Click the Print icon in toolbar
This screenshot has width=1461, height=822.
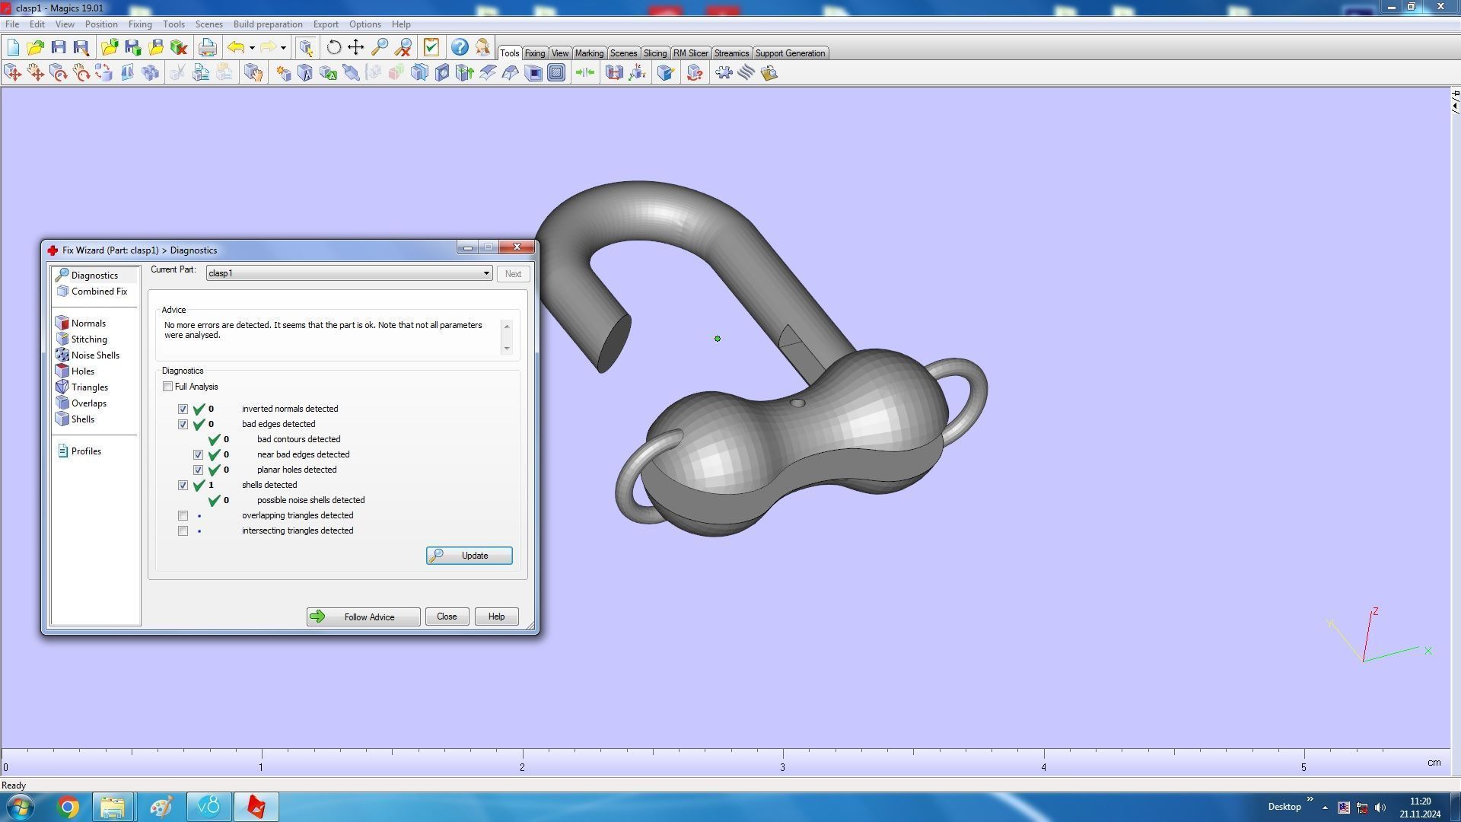tap(207, 47)
